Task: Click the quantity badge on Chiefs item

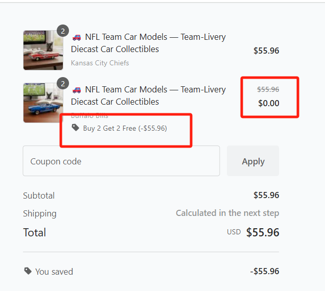Action: point(63,31)
